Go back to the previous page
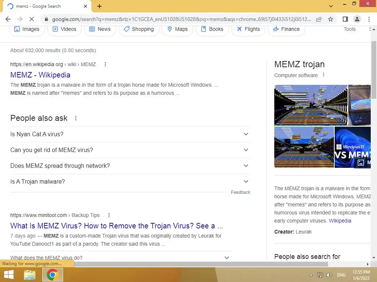The image size is (377, 282). click(8, 19)
